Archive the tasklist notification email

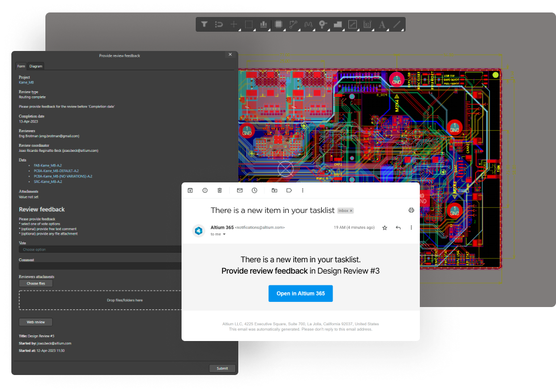click(190, 190)
